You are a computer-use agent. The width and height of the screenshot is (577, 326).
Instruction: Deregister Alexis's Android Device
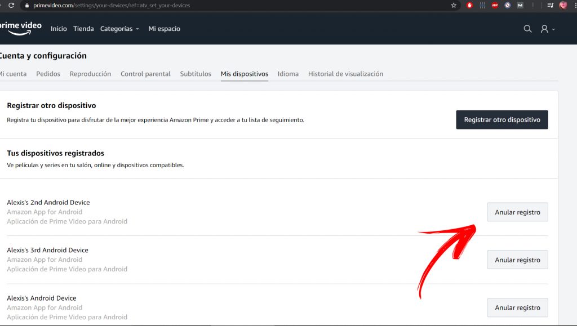click(x=517, y=307)
